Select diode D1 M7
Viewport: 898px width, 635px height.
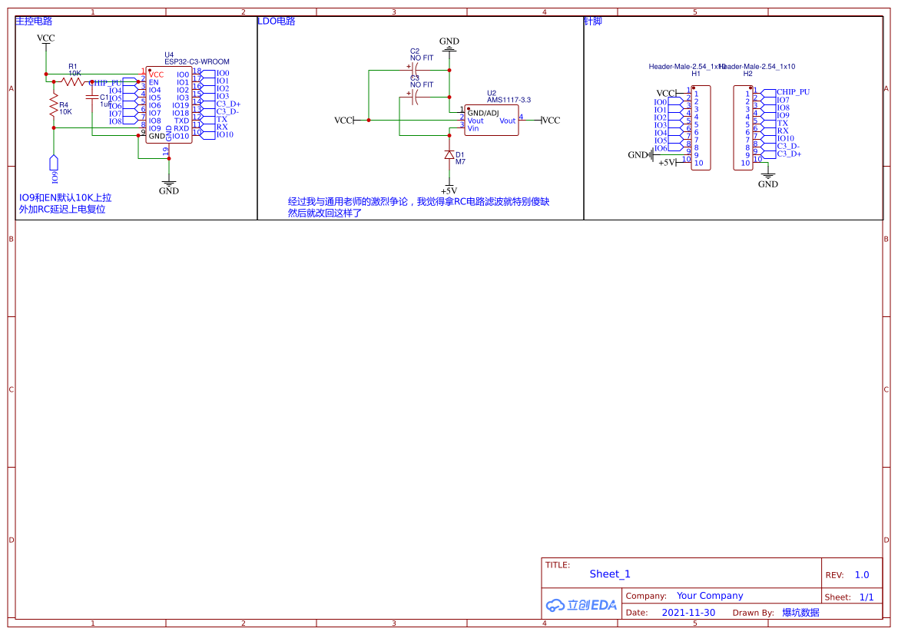click(450, 154)
